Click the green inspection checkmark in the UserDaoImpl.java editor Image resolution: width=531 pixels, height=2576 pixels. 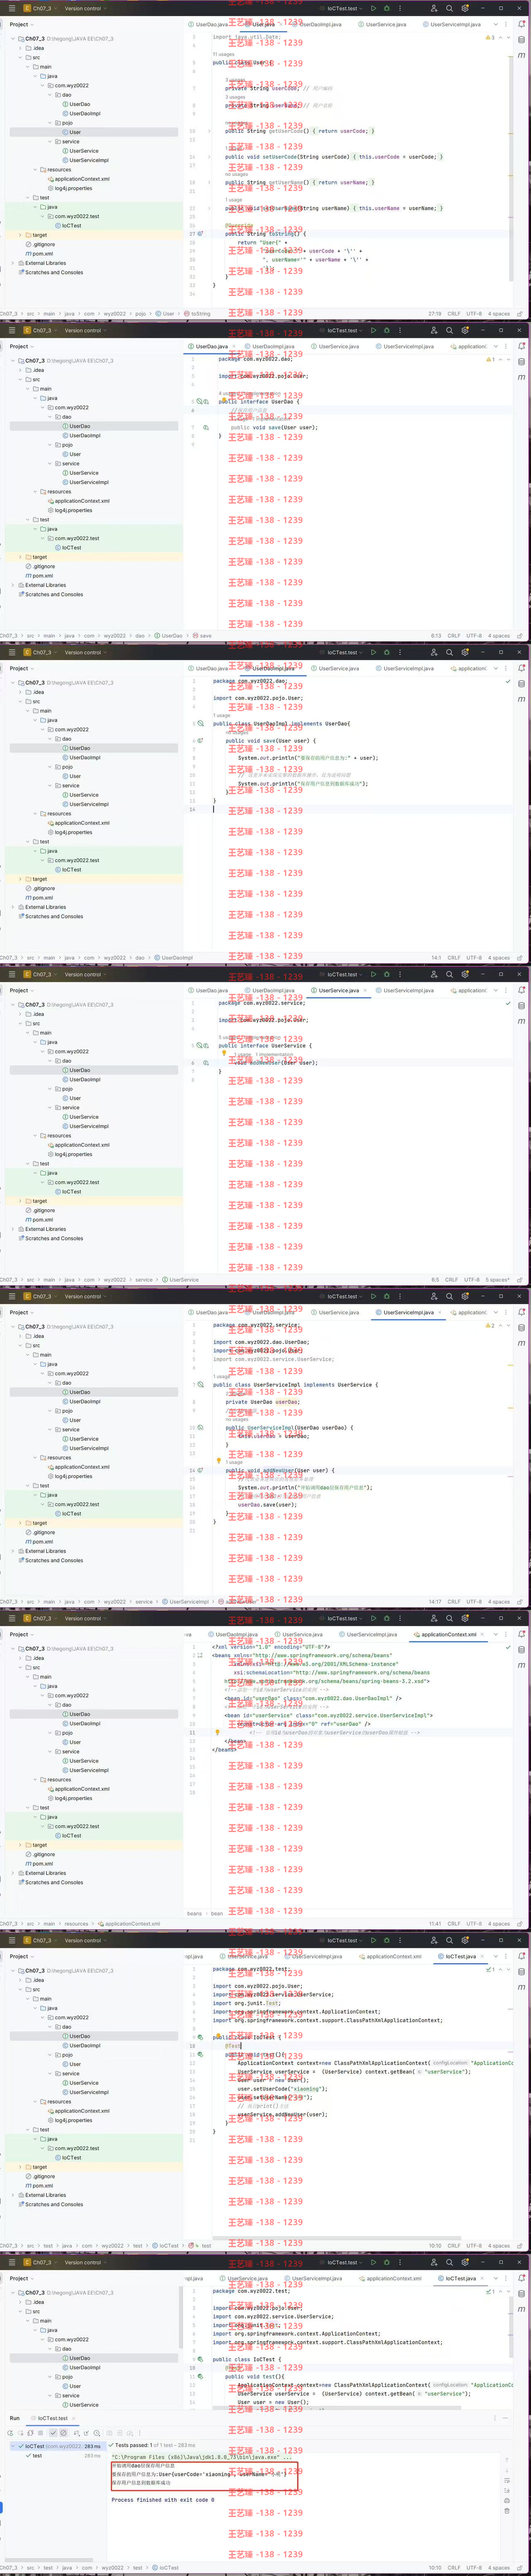pyautogui.click(x=508, y=681)
